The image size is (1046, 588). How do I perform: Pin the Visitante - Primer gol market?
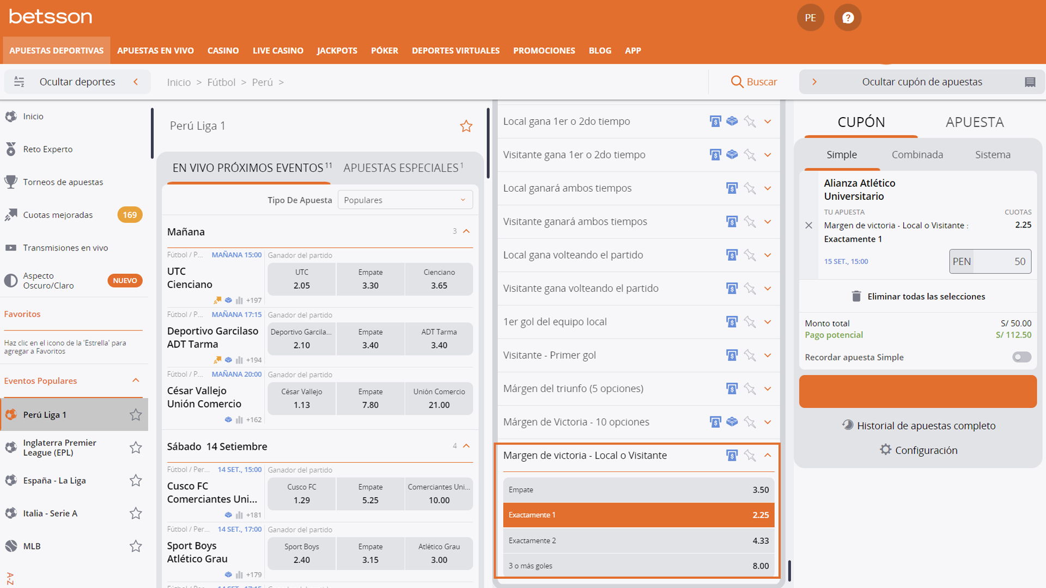click(750, 356)
